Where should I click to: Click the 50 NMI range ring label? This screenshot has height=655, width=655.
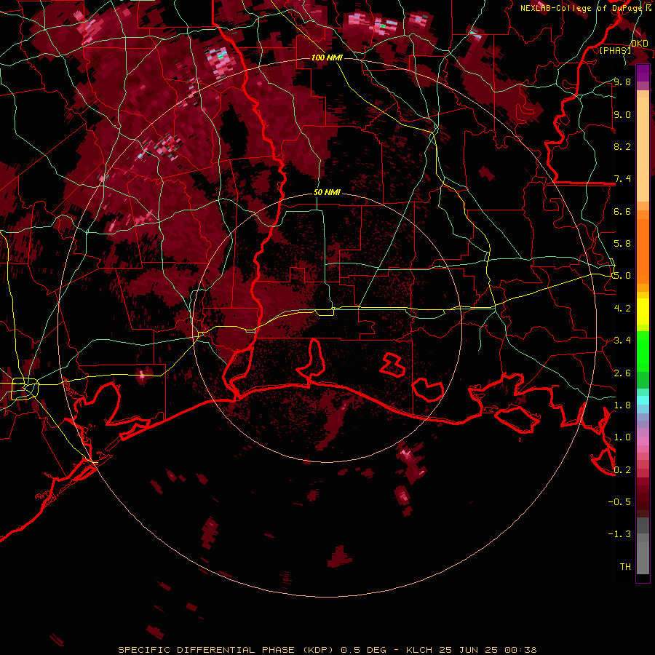[x=327, y=193]
